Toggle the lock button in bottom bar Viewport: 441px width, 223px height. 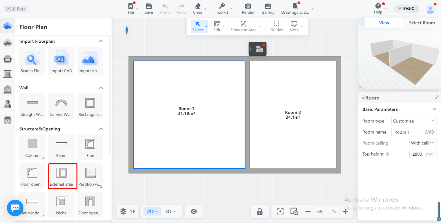click(x=260, y=211)
